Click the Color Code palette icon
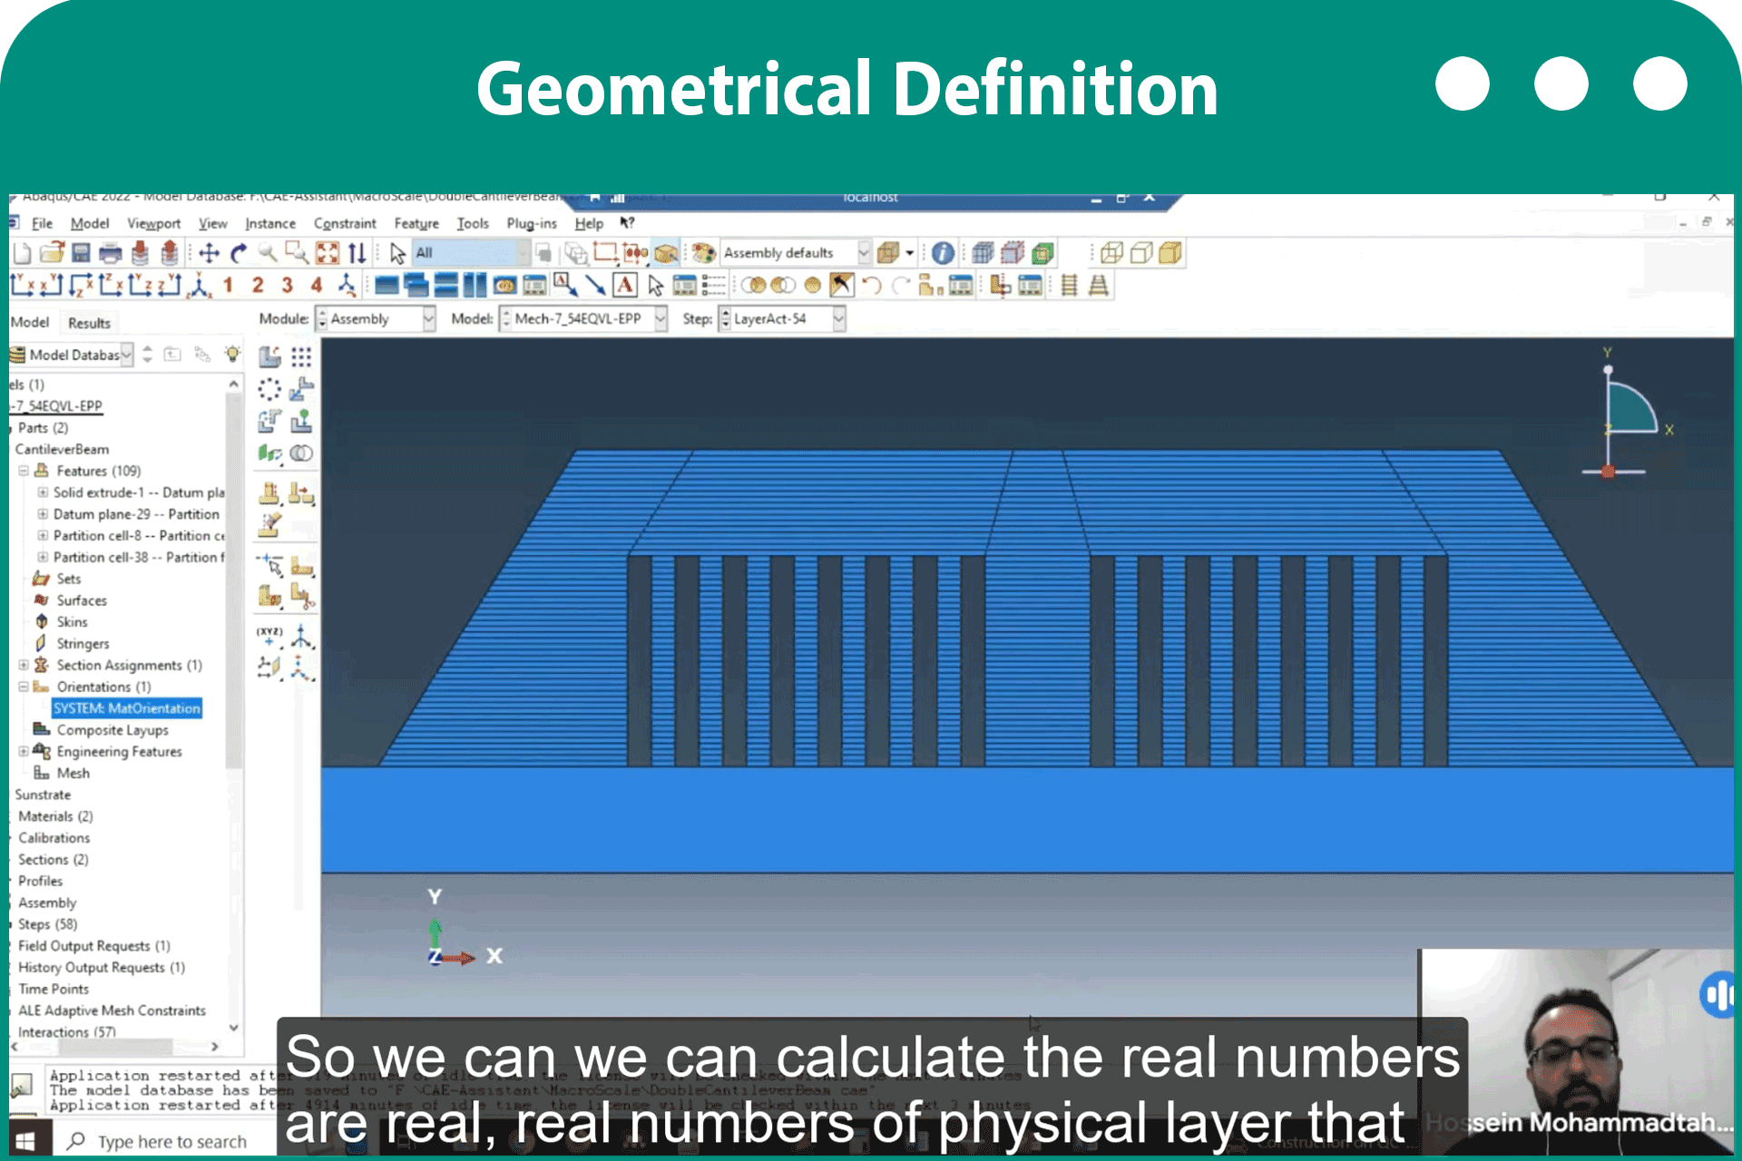The height and width of the screenshot is (1161, 1742). point(703,253)
